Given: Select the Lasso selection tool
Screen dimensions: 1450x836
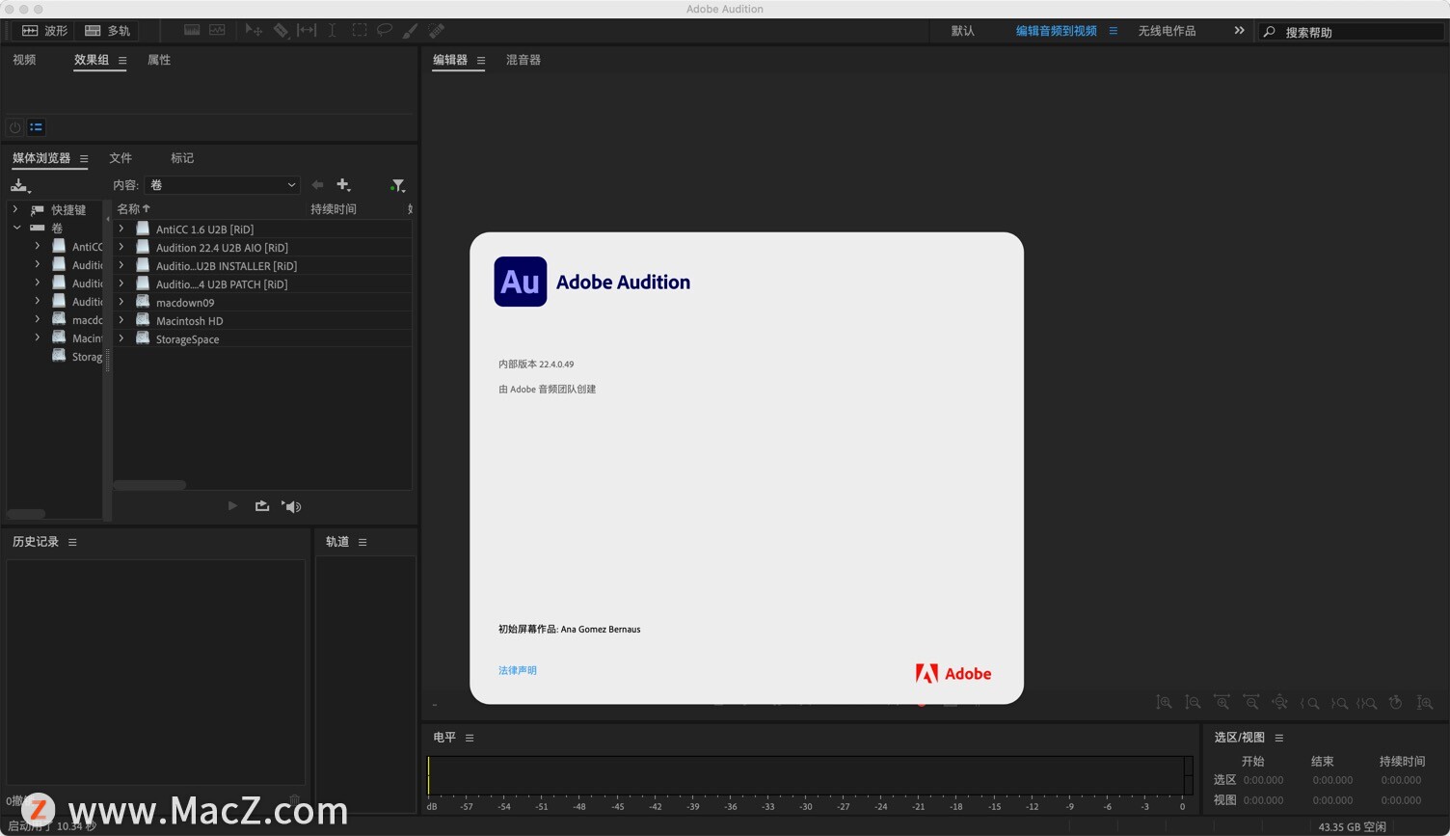Looking at the screenshot, I should click(385, 31).
